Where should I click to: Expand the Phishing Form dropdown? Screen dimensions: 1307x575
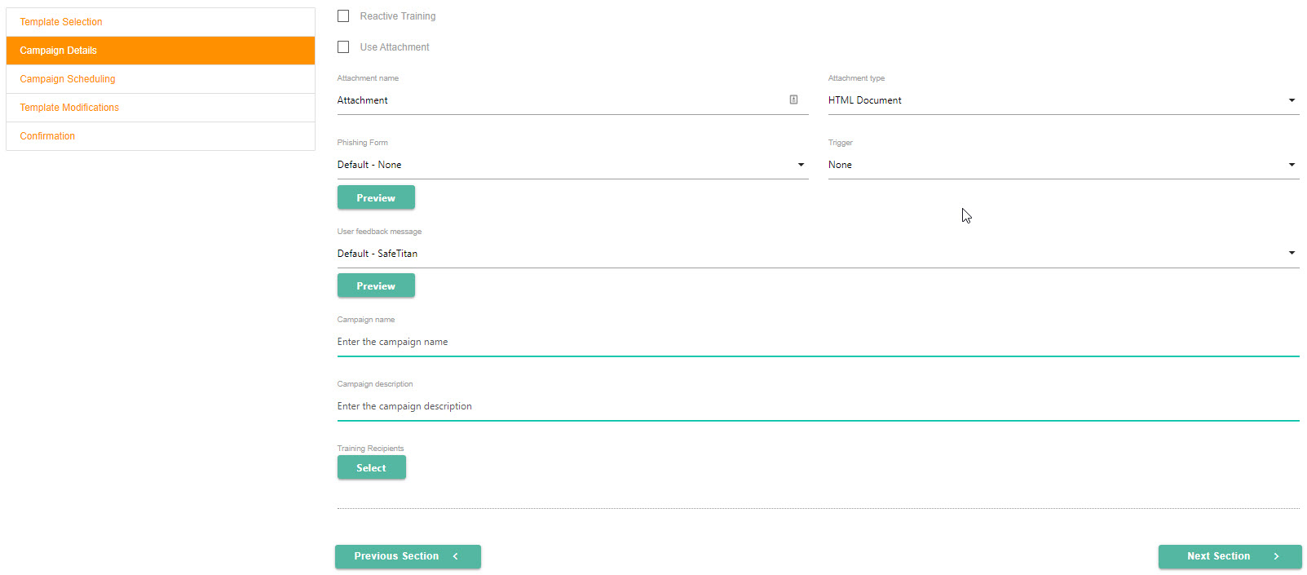coord(572,165)
